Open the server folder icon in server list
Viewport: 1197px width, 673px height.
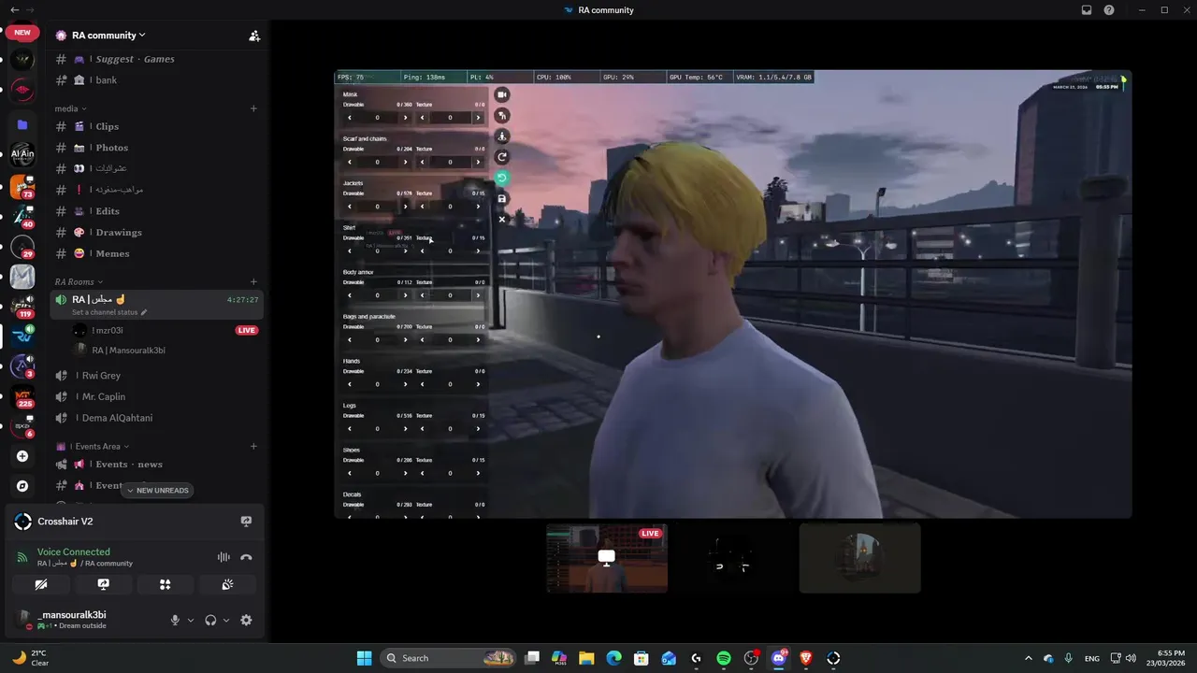pyautogui.click(x=22, y=124)
